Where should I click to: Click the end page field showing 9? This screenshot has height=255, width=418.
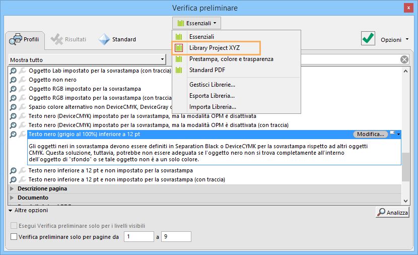(x=176, y=236)
